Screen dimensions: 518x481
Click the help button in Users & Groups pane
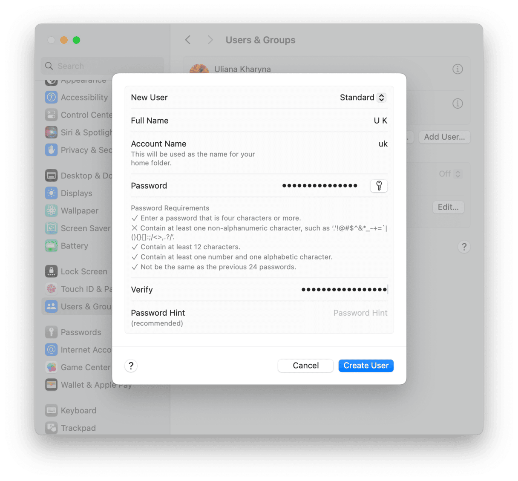coord(464,247)
